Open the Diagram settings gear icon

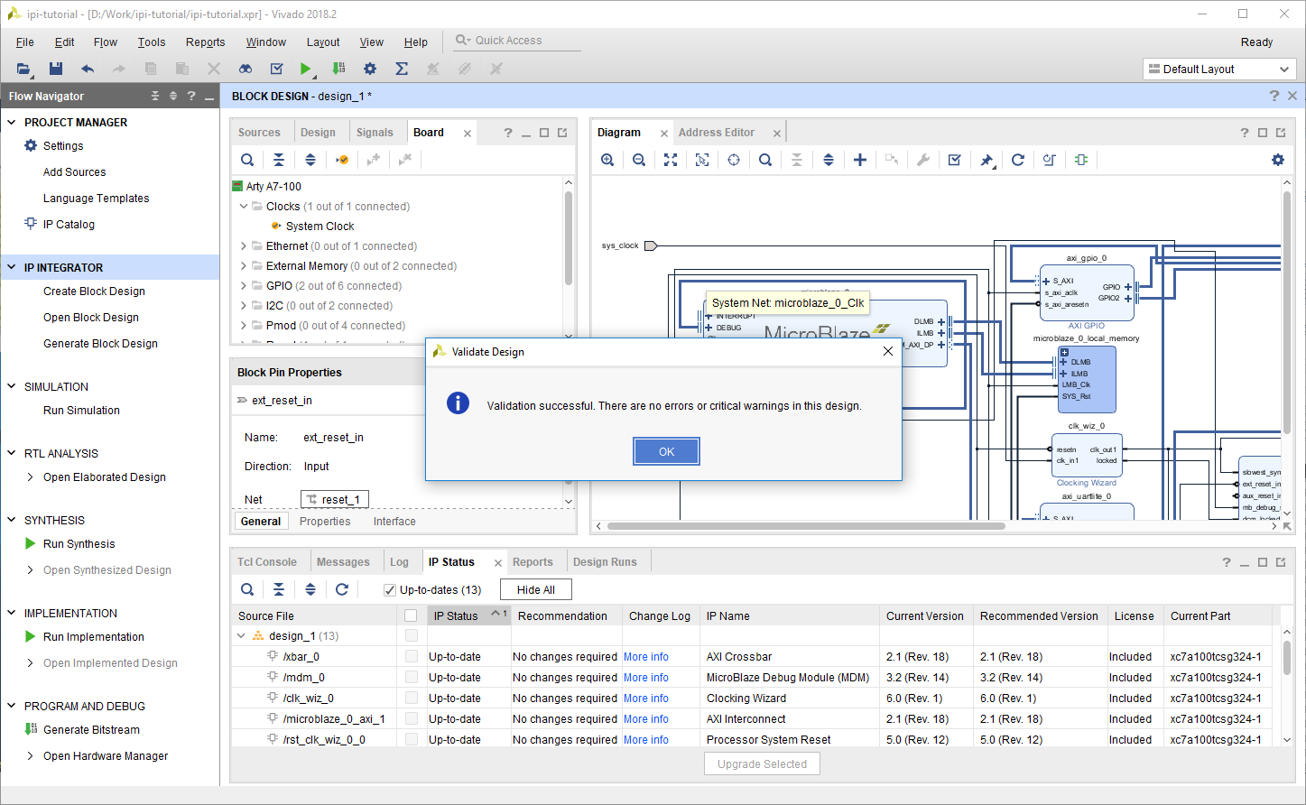click(1278, 160)
